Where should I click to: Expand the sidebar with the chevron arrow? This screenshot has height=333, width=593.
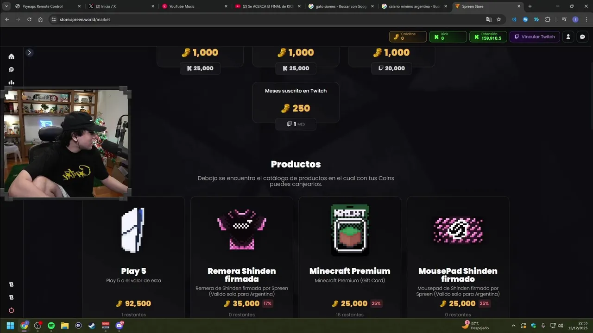click(29, 52)
